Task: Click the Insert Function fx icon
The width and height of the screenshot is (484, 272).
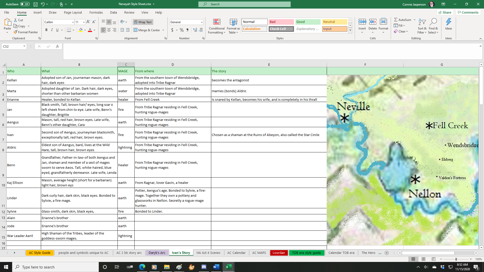Action: click(x=57, y=46)
